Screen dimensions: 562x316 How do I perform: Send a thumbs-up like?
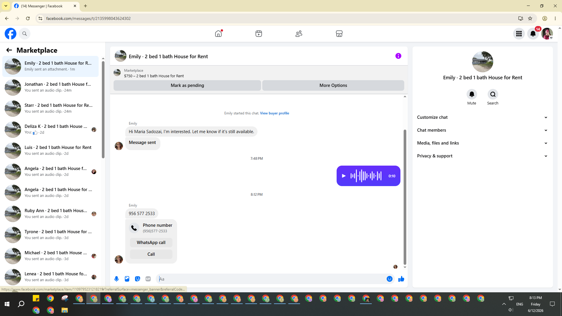401,279
